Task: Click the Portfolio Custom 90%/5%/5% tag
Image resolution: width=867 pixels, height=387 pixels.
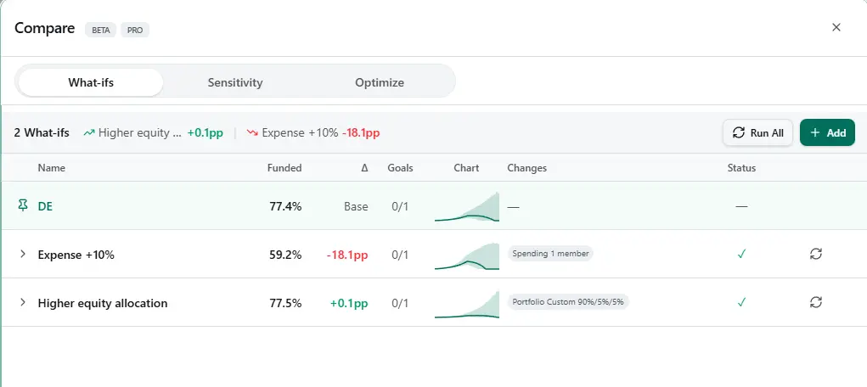Action: coord(569,302)
